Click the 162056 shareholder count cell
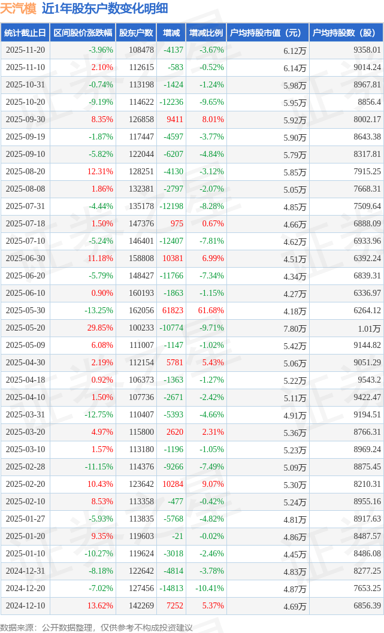384x633 pixels. coord(141,311)
